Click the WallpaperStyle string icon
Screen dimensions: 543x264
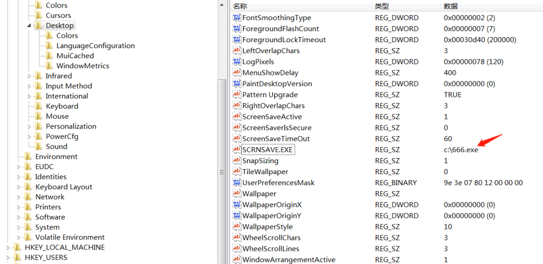[x=237, y=227]
